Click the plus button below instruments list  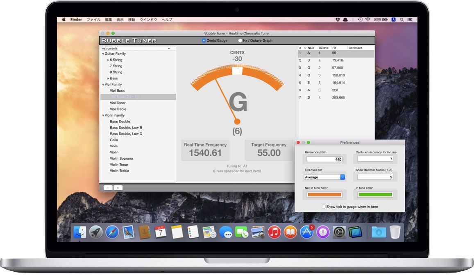tap(118, 188)
